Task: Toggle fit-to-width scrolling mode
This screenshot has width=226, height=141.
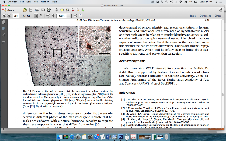Action: pyautogui.click(x=75, y=16)
